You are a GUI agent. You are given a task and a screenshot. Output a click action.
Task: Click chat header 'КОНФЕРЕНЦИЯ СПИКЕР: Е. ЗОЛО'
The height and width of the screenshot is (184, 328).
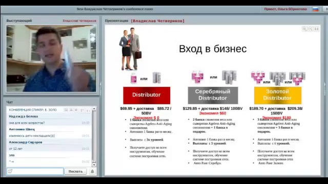click(33, 110)
